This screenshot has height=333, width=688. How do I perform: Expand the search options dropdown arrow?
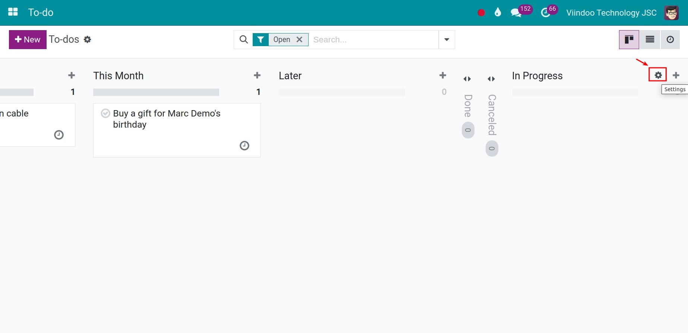tap(446, 39)
